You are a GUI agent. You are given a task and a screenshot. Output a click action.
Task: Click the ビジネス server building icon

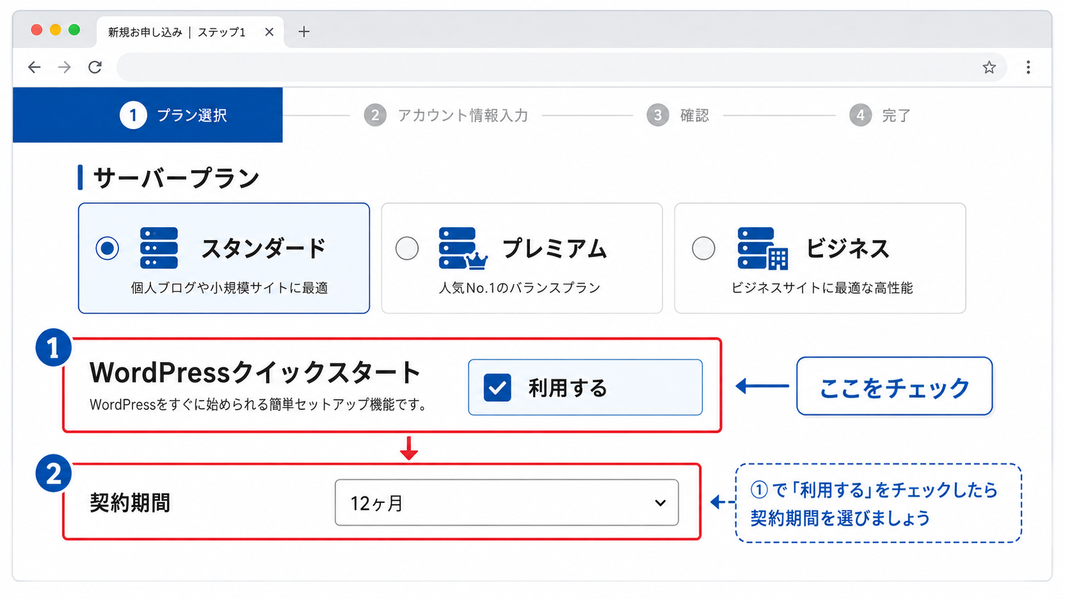click(762, 248)
